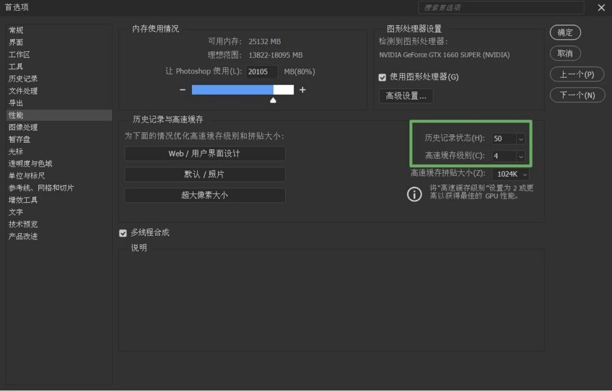Viewport: 612px width, 391px height.
Task: Select the 产品改进 category
Action: [23, 236]
